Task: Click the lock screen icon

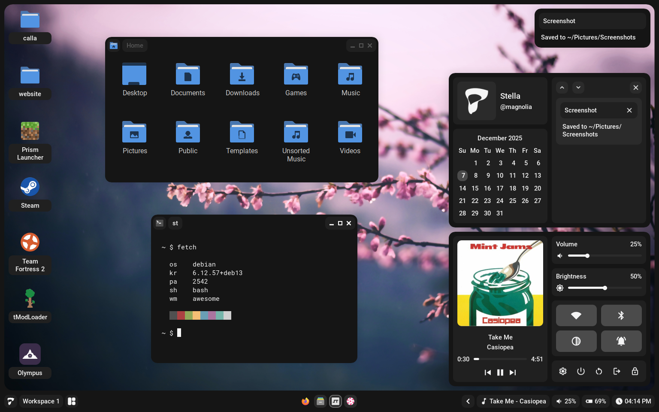Action: click(x=635, y=371)
